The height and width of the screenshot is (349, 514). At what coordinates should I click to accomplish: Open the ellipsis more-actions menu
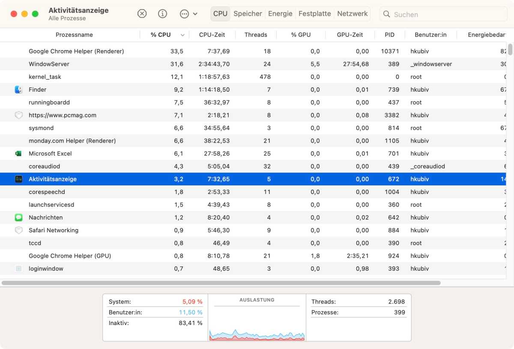188,14
